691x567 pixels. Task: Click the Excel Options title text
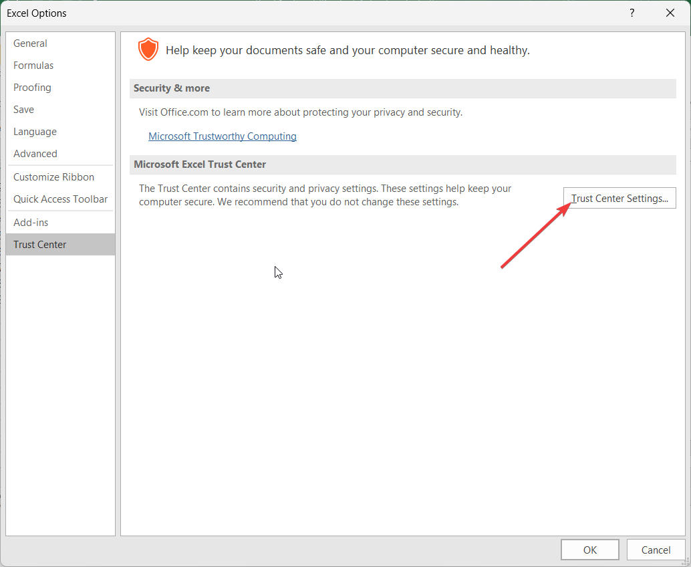coord(37,13)
